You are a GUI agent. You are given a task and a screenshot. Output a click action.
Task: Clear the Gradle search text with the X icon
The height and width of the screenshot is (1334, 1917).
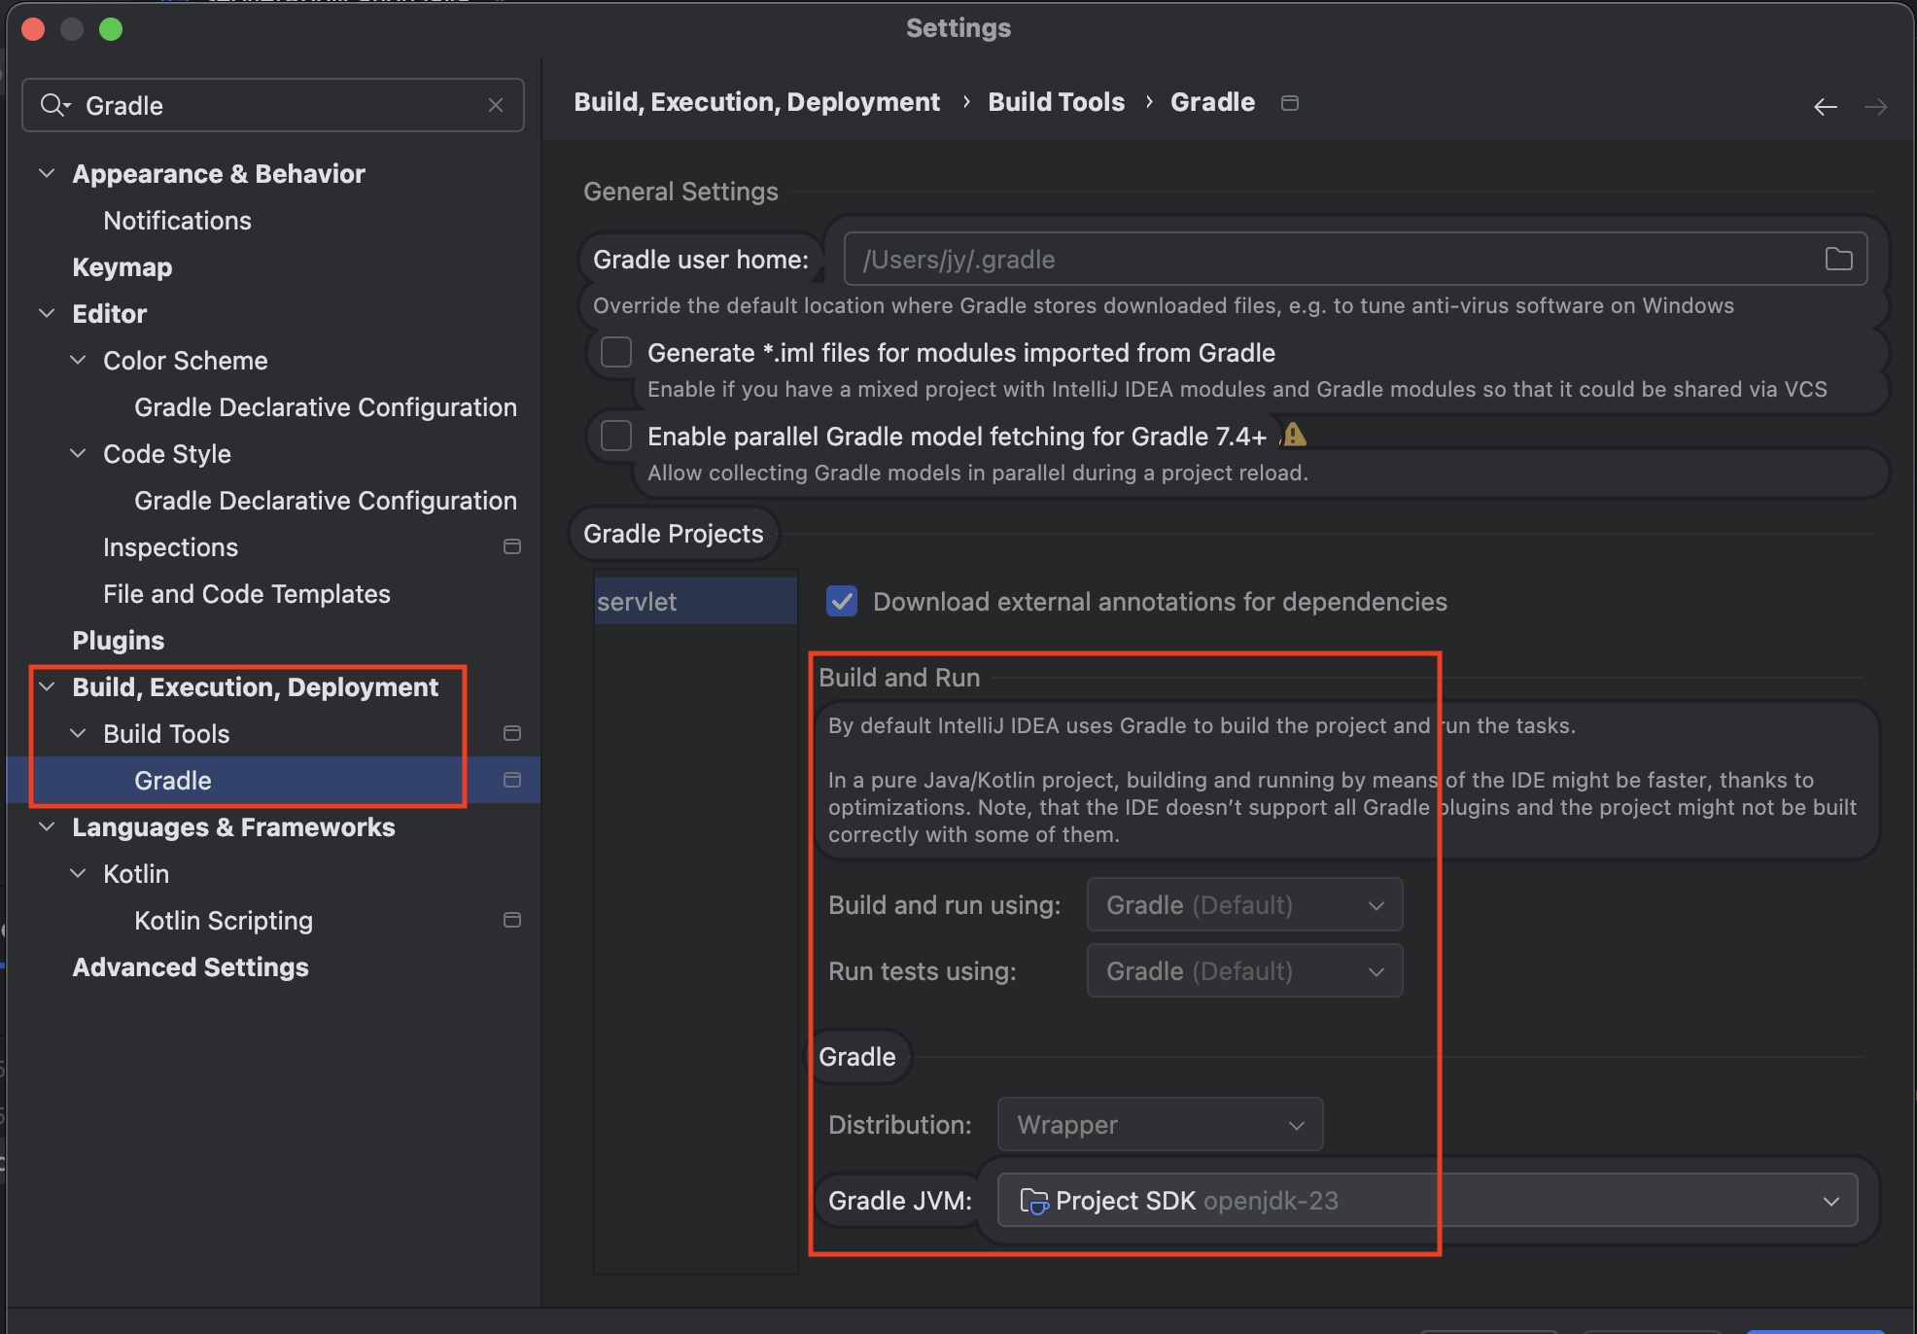click(496, 105)
